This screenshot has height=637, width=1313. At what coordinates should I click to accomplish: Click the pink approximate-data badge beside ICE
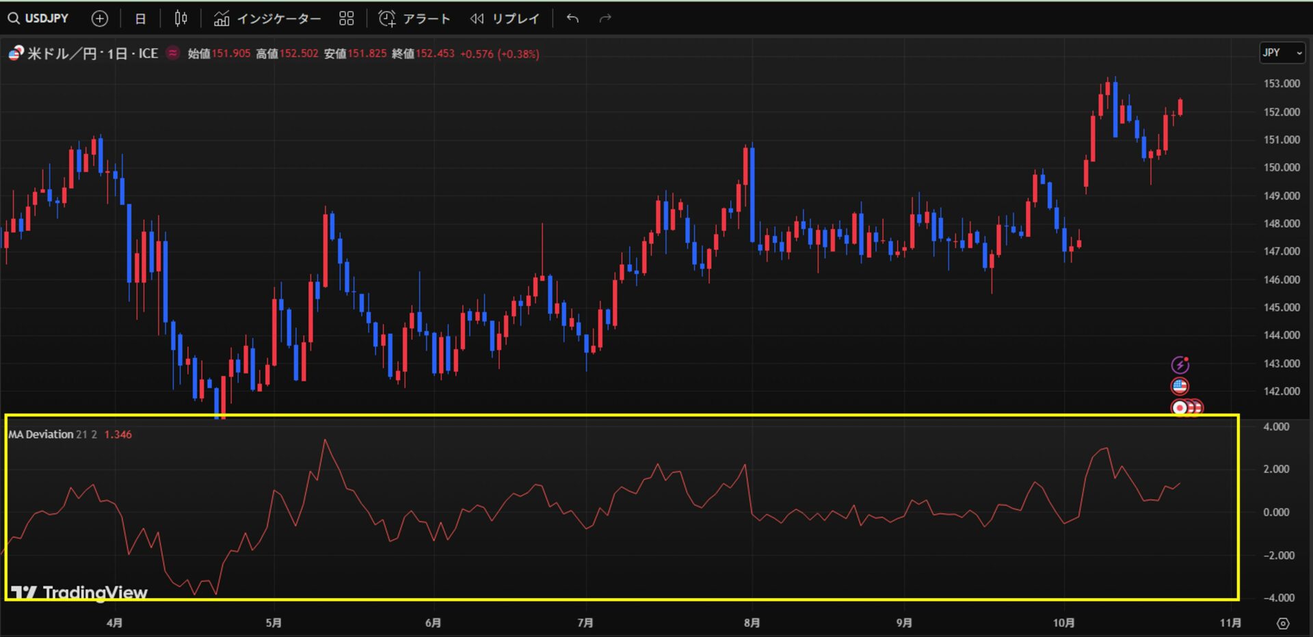click(173, 53)
